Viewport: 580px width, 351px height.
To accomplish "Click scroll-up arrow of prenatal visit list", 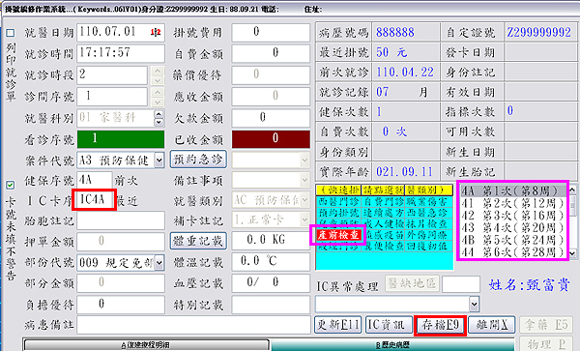I will pos(572,190).
